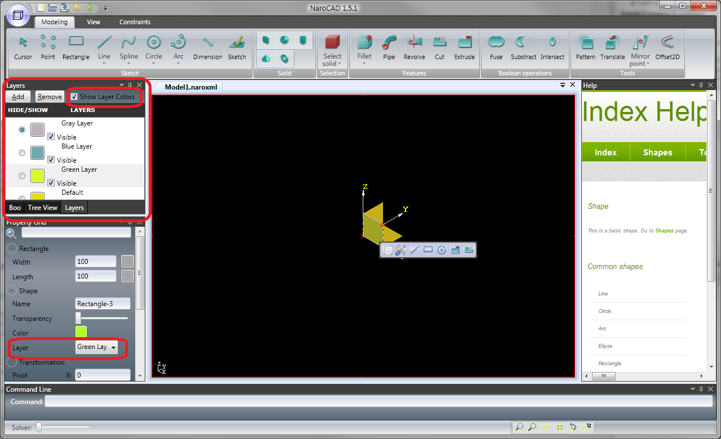The width and height of the screenshot is (721, 439).
Task: Activate the Dimension tool
Action: click(207, 47)
